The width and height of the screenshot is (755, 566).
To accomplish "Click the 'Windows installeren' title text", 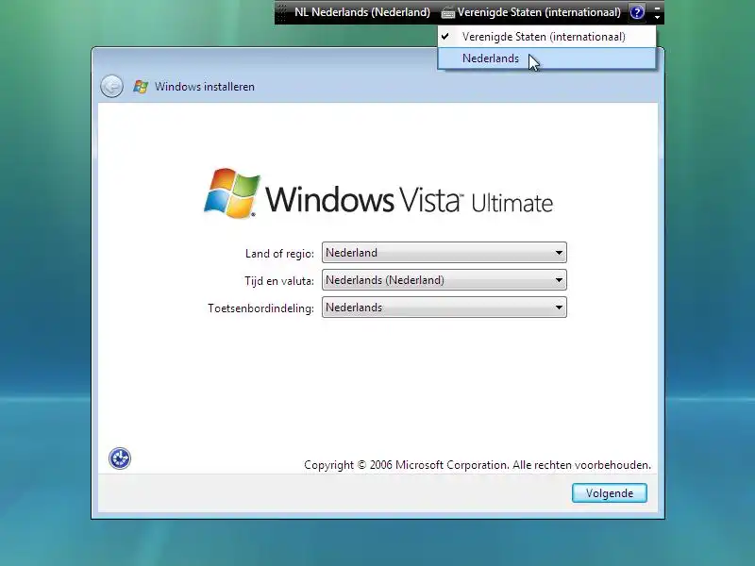I will pyautogui.click(x=205, y=87).
